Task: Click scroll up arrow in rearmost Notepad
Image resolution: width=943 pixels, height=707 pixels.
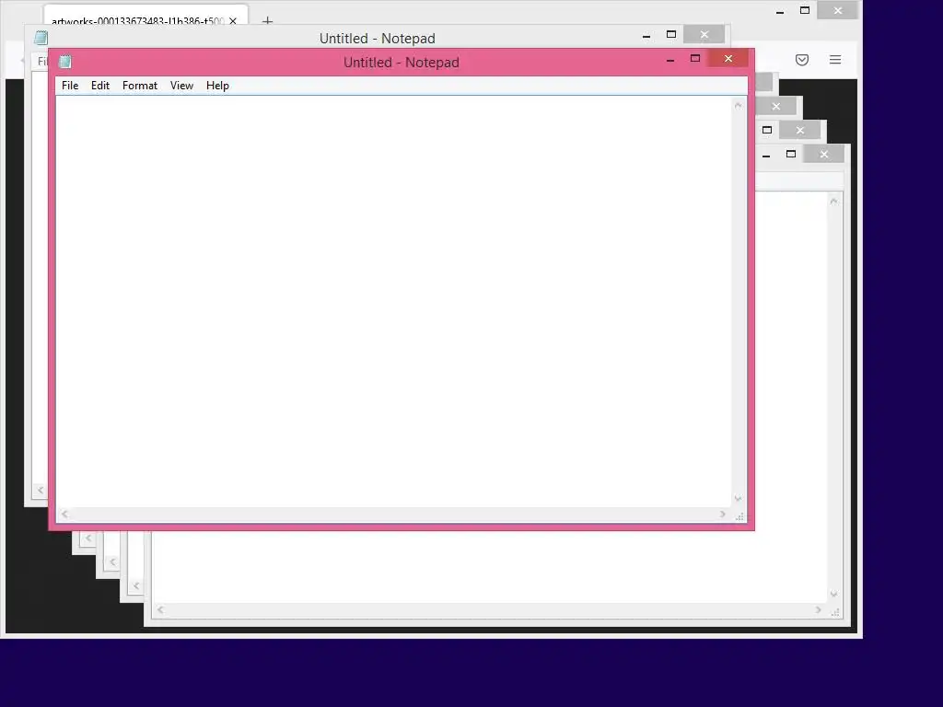Action: [833, 201]
